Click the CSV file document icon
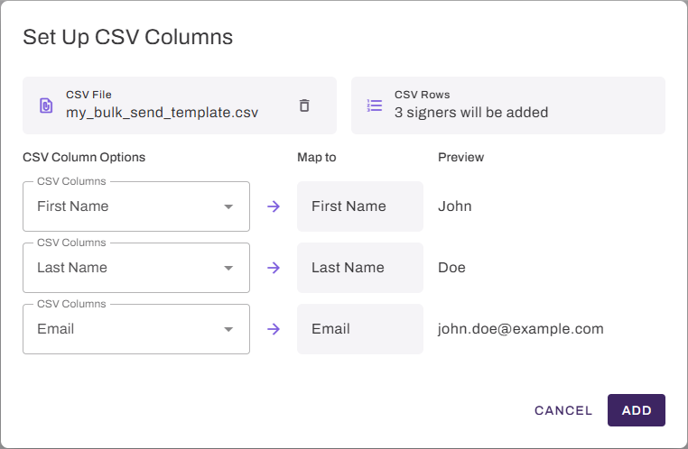 pos(46,105)
